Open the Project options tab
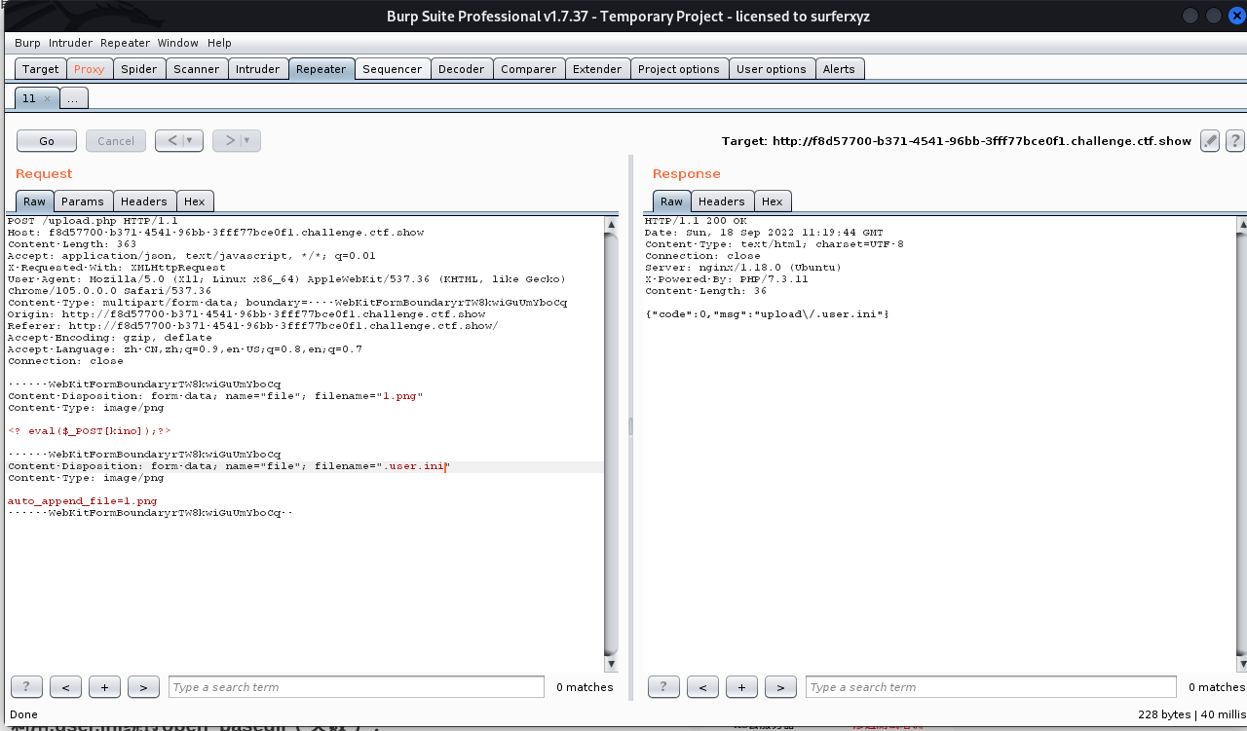 click(679, 69)
